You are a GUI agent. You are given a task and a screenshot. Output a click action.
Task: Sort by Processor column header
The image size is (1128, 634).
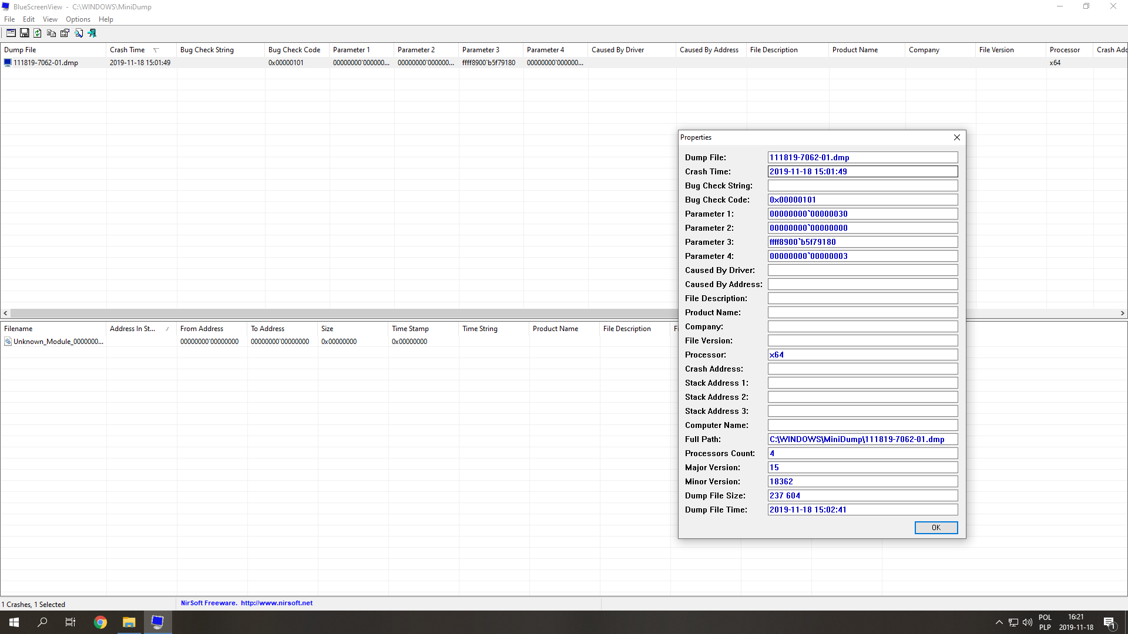click(1069, 50)
